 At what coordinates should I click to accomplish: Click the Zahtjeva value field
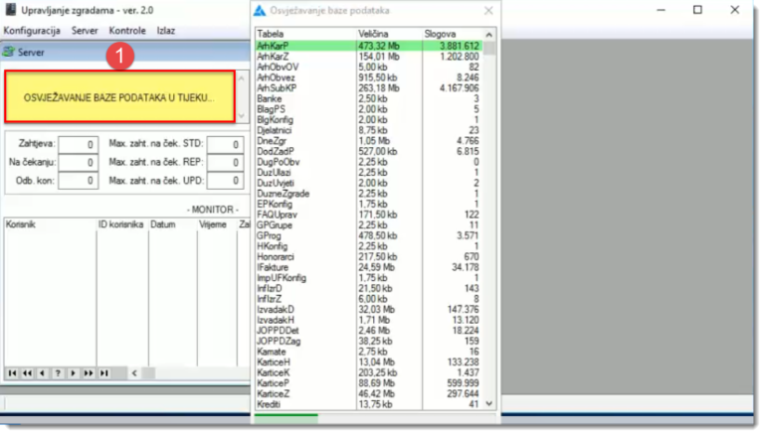click(x=78, y=145)
